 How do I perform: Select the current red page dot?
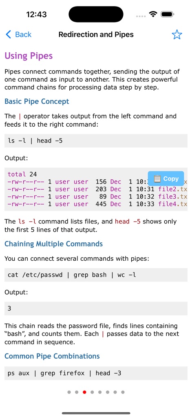click(84, 392)
